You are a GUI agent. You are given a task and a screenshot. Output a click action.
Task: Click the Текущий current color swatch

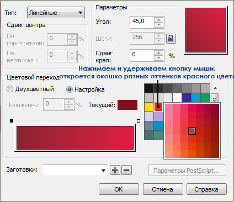coord(127,105)
